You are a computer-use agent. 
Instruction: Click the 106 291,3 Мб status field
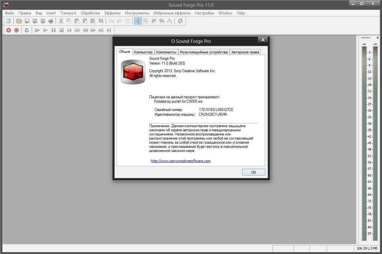(x=367, y=248)
